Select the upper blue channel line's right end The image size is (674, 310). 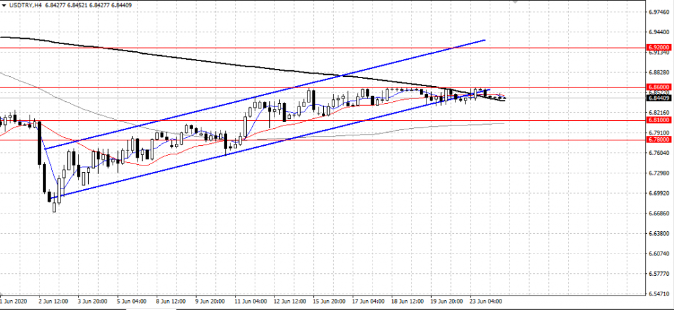tap(485, 40)
